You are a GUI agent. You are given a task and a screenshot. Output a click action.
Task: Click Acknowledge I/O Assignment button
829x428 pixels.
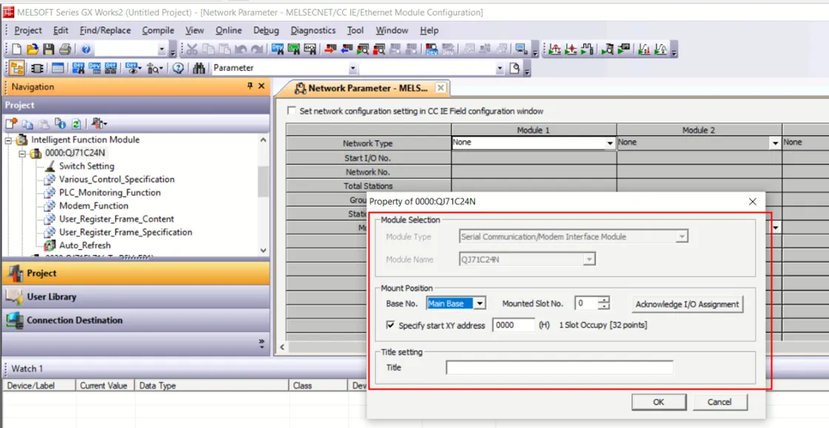(x=688, y=304)
